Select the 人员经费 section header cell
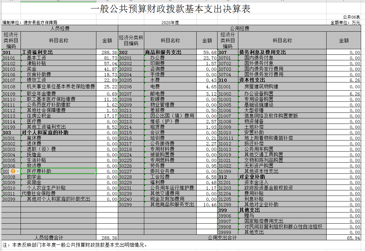This screenshot has width=365, height=251. (60, 28)
